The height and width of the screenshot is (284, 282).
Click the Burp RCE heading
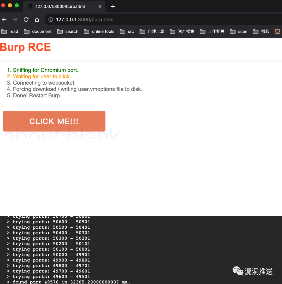25,47
